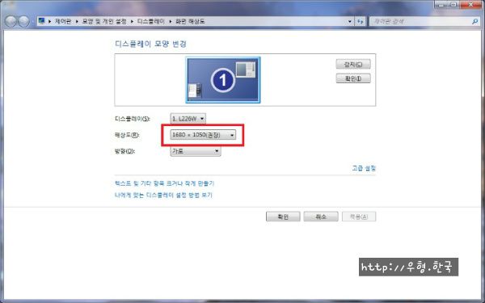Click the 디스플레이 모양 변경 heading
This screenshot has width=485, height=303.
click(150, 44)
